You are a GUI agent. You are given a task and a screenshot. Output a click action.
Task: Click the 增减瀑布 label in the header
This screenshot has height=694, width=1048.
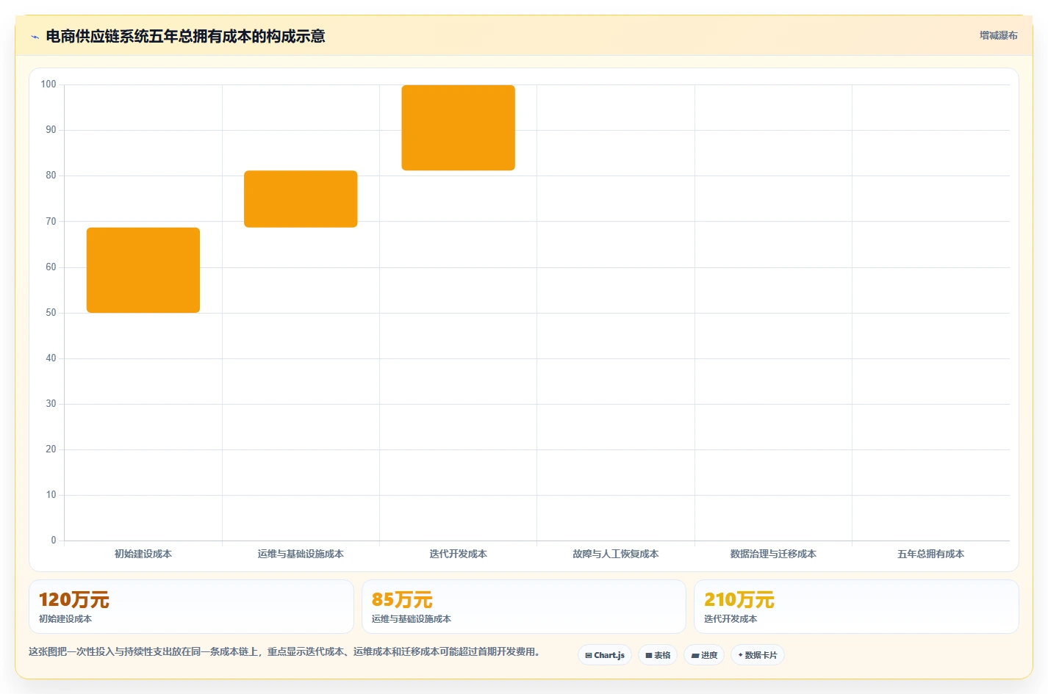tap(998, 35)
